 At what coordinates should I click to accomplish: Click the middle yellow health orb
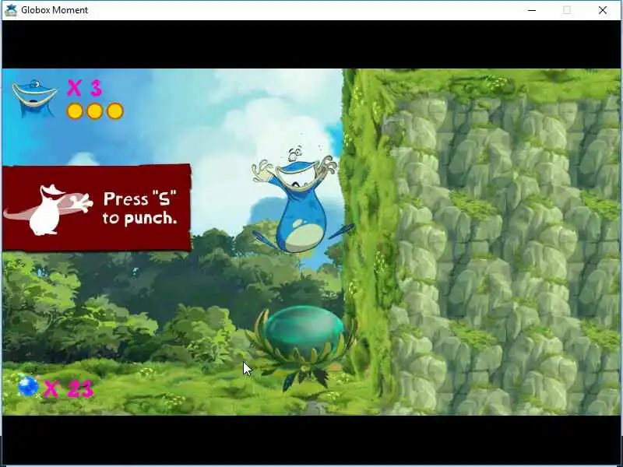pos(95,111)
